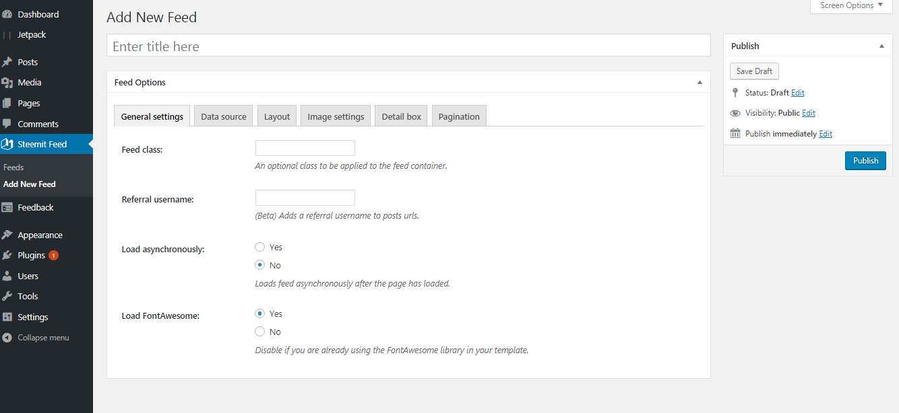
Task: Click the Add New Feed page heading
Action: click(152, 17)
